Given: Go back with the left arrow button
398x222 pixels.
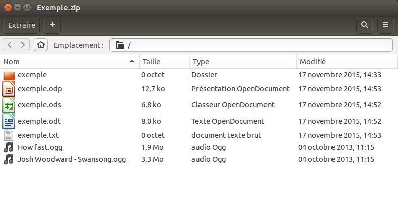Looking at the screenshot, I should click(10, 45).
